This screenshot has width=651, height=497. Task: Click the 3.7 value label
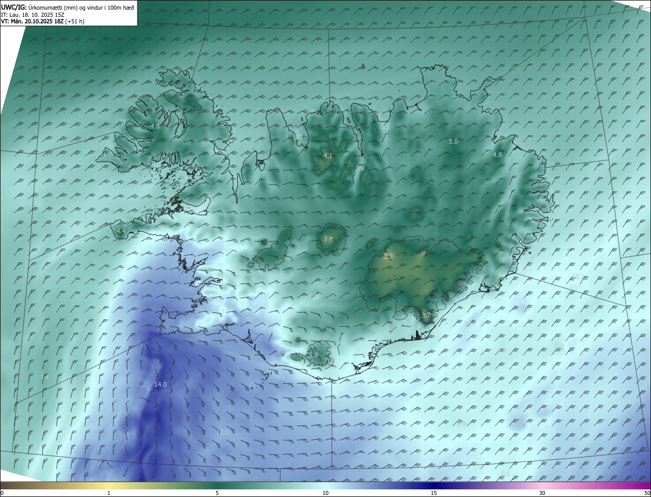[x=426, y=316]
